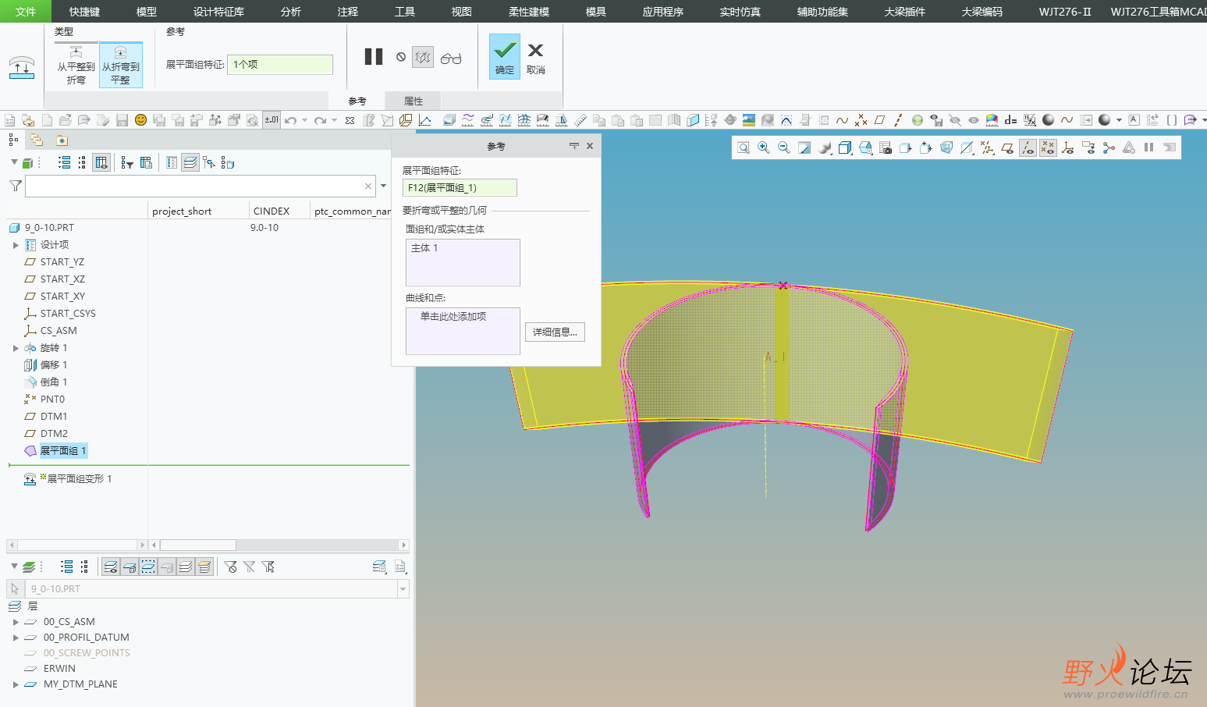Select 展平面组 1 in the model tree
This screenshot has height=707, width=1207.
[x=62, y=451]
